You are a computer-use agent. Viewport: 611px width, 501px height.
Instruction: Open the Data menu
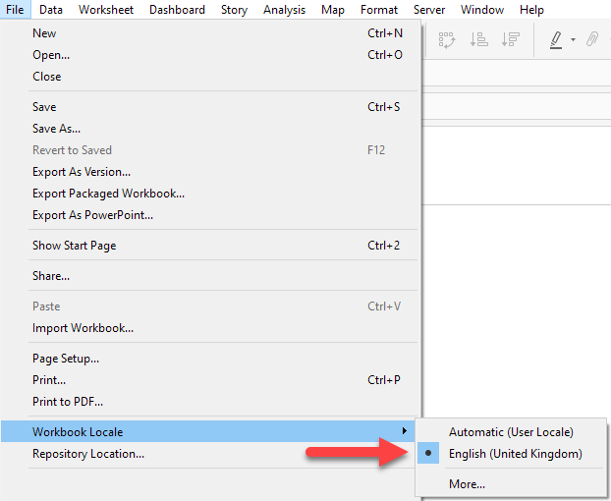51,10
